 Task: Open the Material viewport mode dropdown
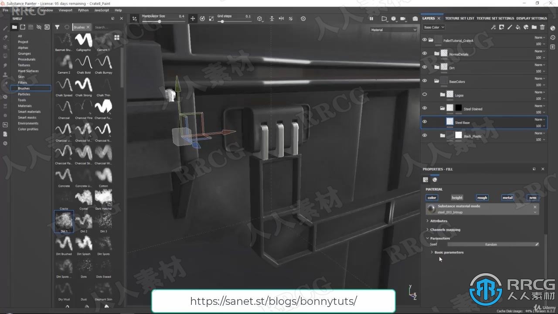pos(394,30)
